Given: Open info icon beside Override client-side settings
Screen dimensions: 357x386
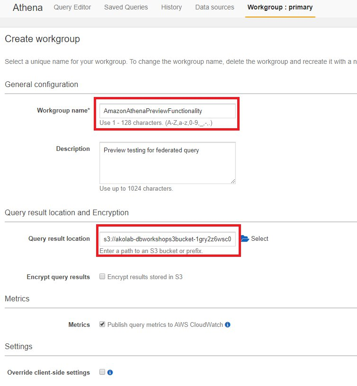Looking at the screenshot, I should coord(110,372).
